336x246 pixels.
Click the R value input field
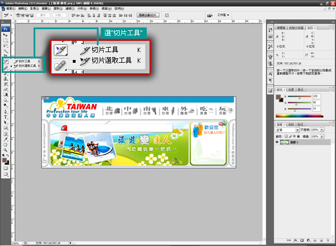pos(316,96)
